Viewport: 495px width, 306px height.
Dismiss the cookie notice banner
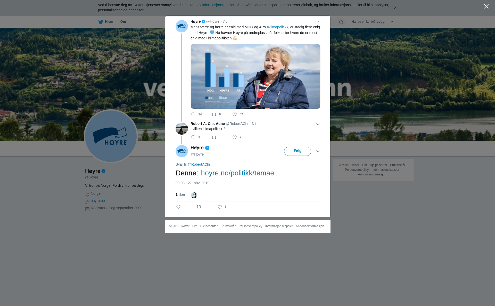coord(395,8)
